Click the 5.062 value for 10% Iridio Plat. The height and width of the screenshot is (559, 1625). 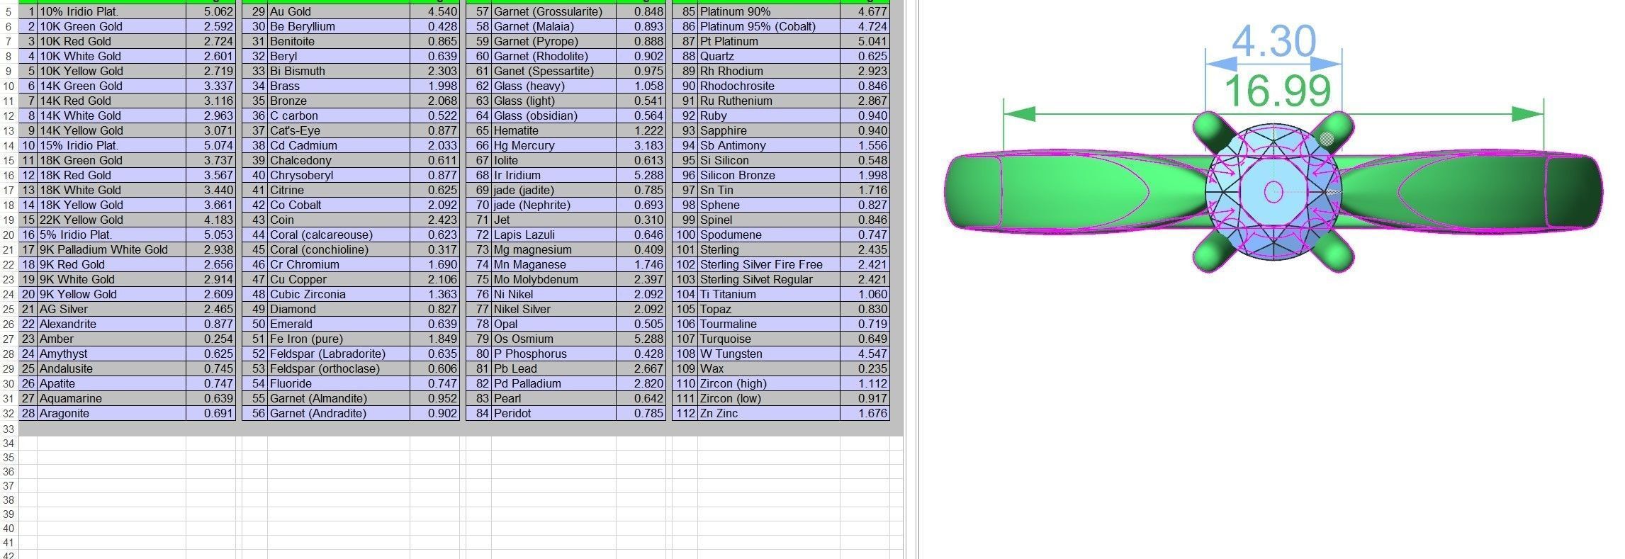(x=210, y=11)
